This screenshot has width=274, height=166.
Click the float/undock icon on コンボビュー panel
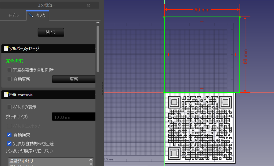89,5
